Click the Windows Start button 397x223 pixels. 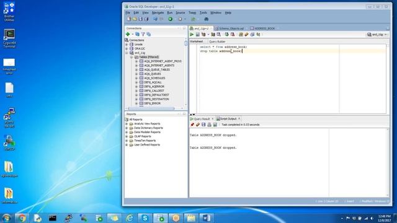[6, 218]
